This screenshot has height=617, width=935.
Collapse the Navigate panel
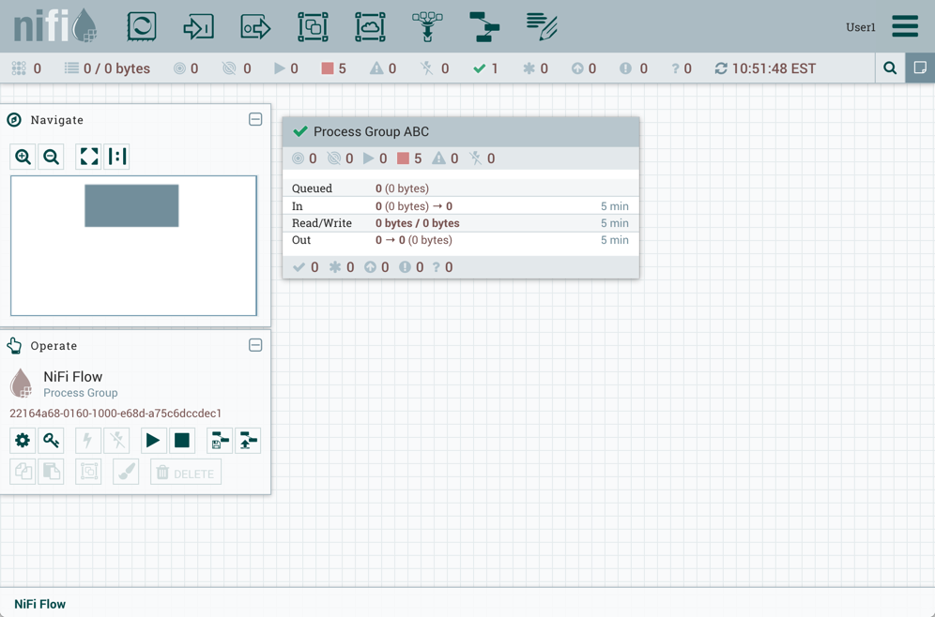pyautogui.click(x=255, y=120)
